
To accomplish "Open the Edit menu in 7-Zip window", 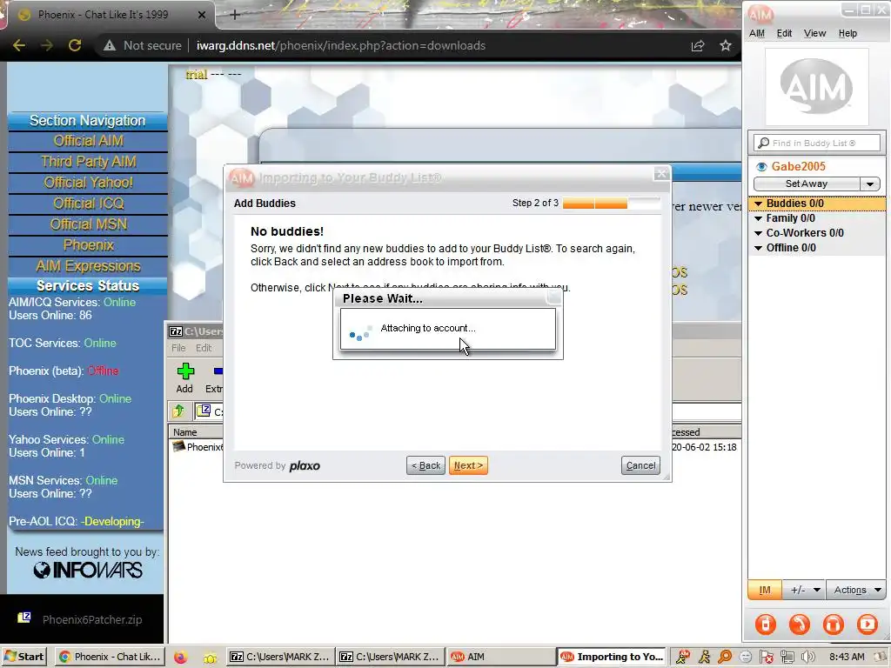I will pos(204,348).
